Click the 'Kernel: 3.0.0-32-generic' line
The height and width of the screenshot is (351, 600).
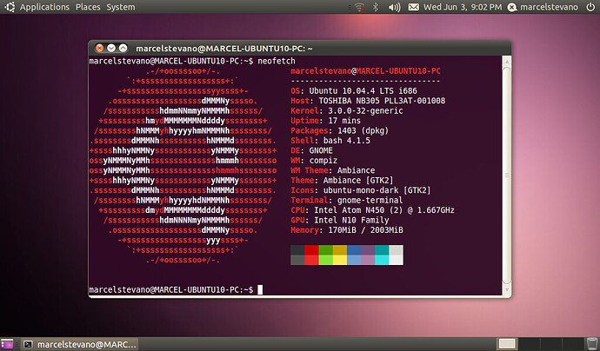click(x=347, y=111)
